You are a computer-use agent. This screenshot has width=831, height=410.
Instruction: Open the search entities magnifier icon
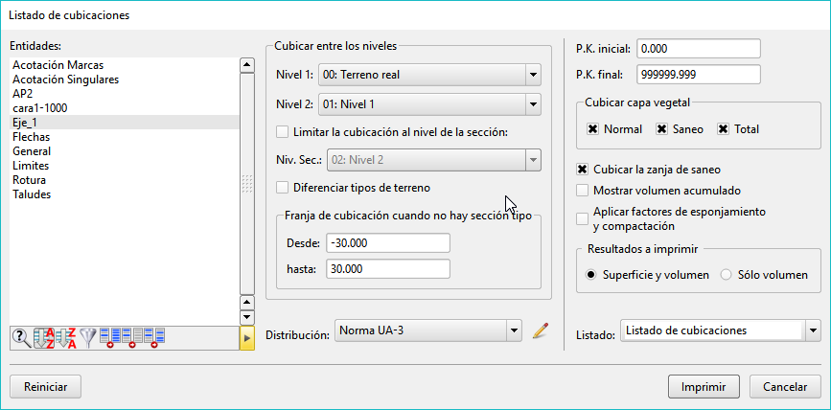pos(21,338)
